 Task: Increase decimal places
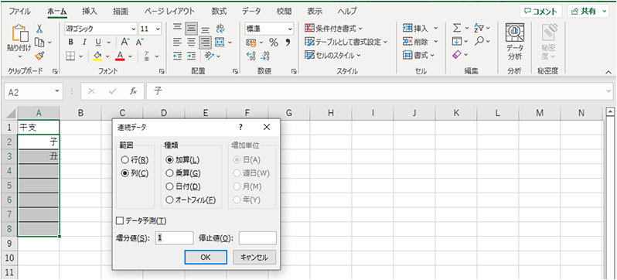point(251,56)
